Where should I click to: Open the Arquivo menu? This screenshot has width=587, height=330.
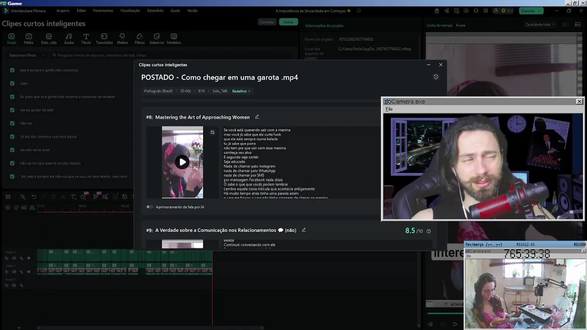pyautogui.click(x=63, y=11)
